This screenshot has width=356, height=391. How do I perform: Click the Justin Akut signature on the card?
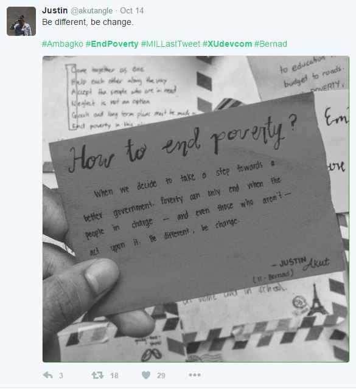(301, 264)
